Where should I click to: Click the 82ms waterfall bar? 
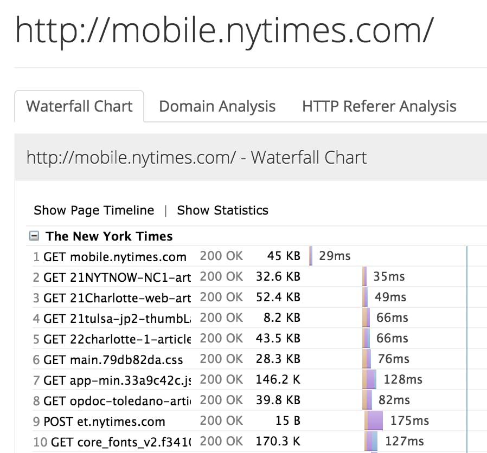coord(367,400)
